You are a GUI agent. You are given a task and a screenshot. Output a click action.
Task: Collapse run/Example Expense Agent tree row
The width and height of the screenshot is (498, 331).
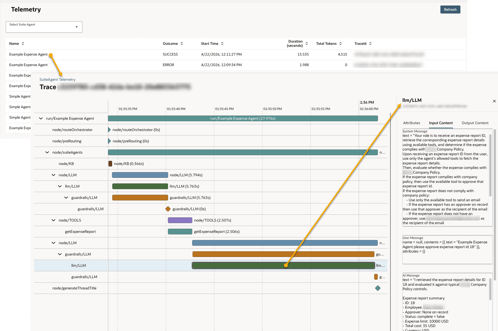pyautogui.click(x=41, y=118)
